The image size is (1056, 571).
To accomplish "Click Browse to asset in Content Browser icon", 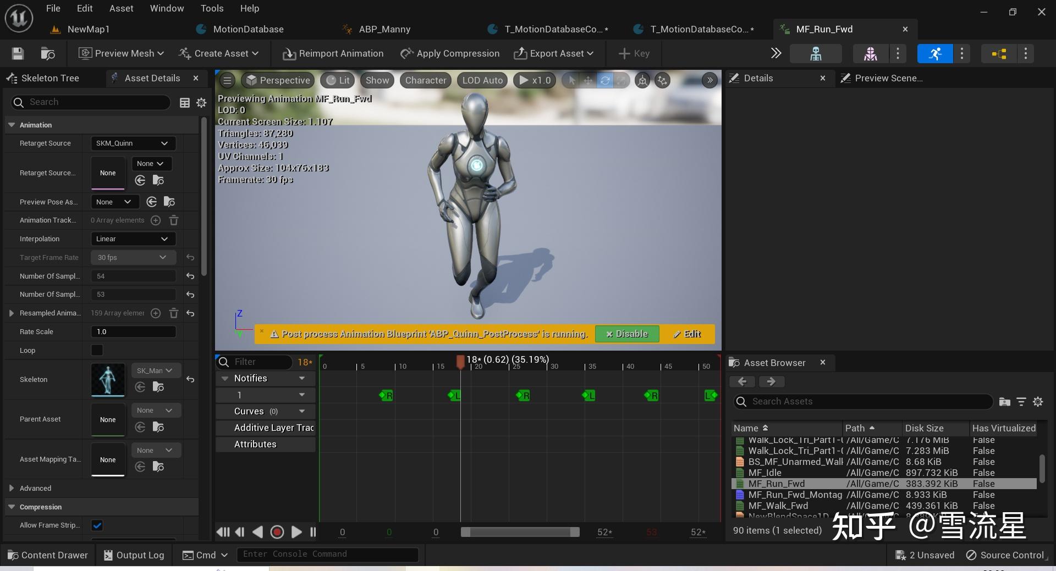I will pyautogui.click(x=48, y=53).
